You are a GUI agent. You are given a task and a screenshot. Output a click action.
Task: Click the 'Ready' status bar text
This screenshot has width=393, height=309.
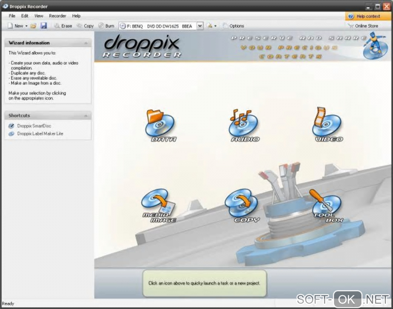[x=8, y=304]
